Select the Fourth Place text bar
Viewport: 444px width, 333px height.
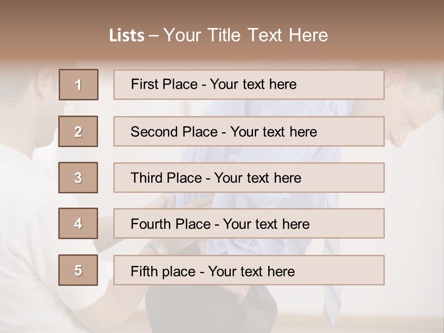click(249, 223)
